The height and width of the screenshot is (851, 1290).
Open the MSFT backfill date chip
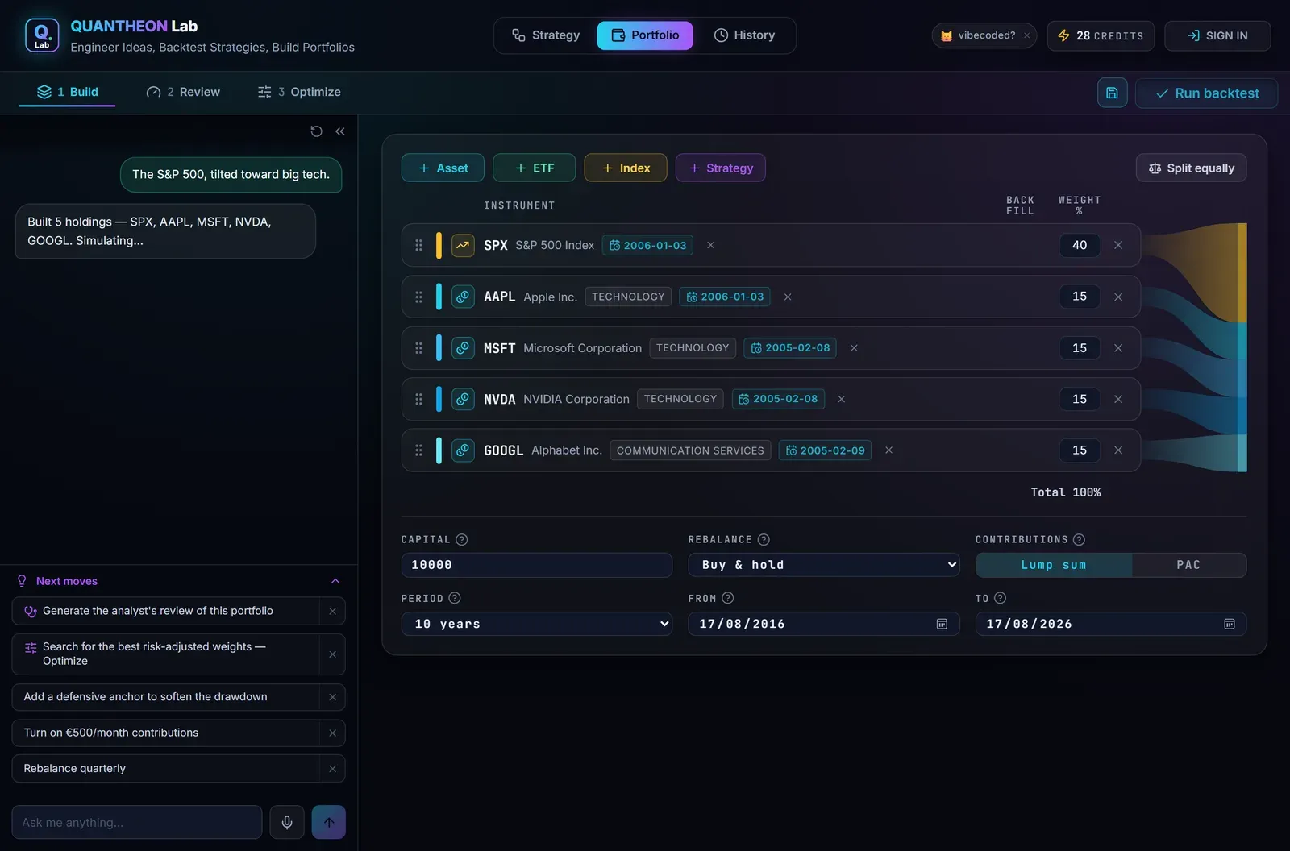790,348
